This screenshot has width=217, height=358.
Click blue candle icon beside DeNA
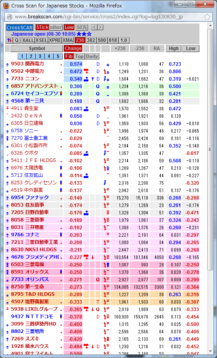click(61, 116)
